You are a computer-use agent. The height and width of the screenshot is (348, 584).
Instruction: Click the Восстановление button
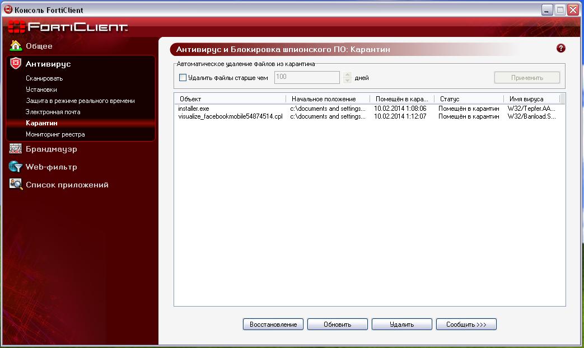click(273, 324)
